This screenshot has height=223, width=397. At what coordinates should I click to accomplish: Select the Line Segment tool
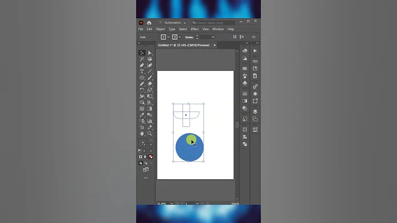[x=149, y=71]
